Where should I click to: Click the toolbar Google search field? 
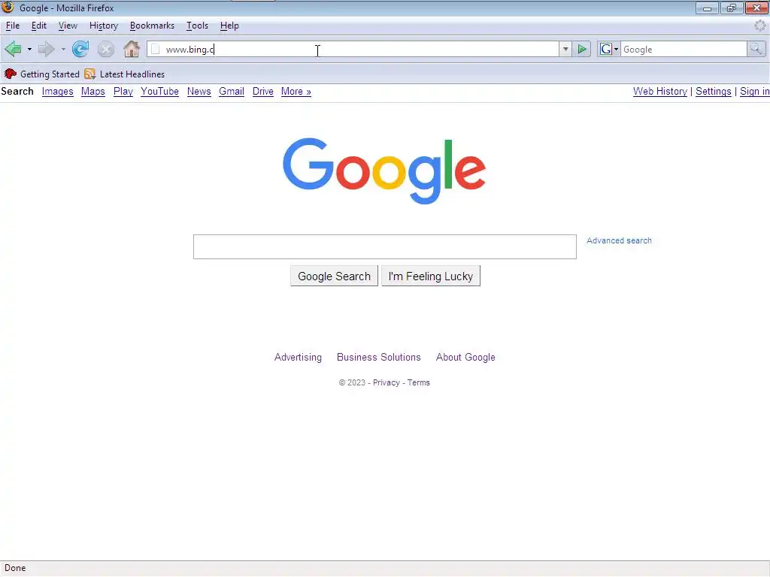pyautogui.click(x=684, y=49)
